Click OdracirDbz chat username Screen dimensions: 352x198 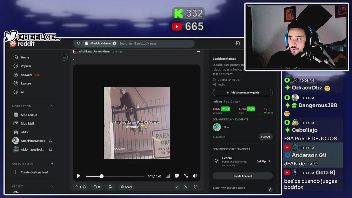[x=307, y=88]
